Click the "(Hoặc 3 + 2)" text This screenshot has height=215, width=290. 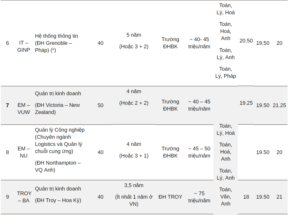coord(134,46)
